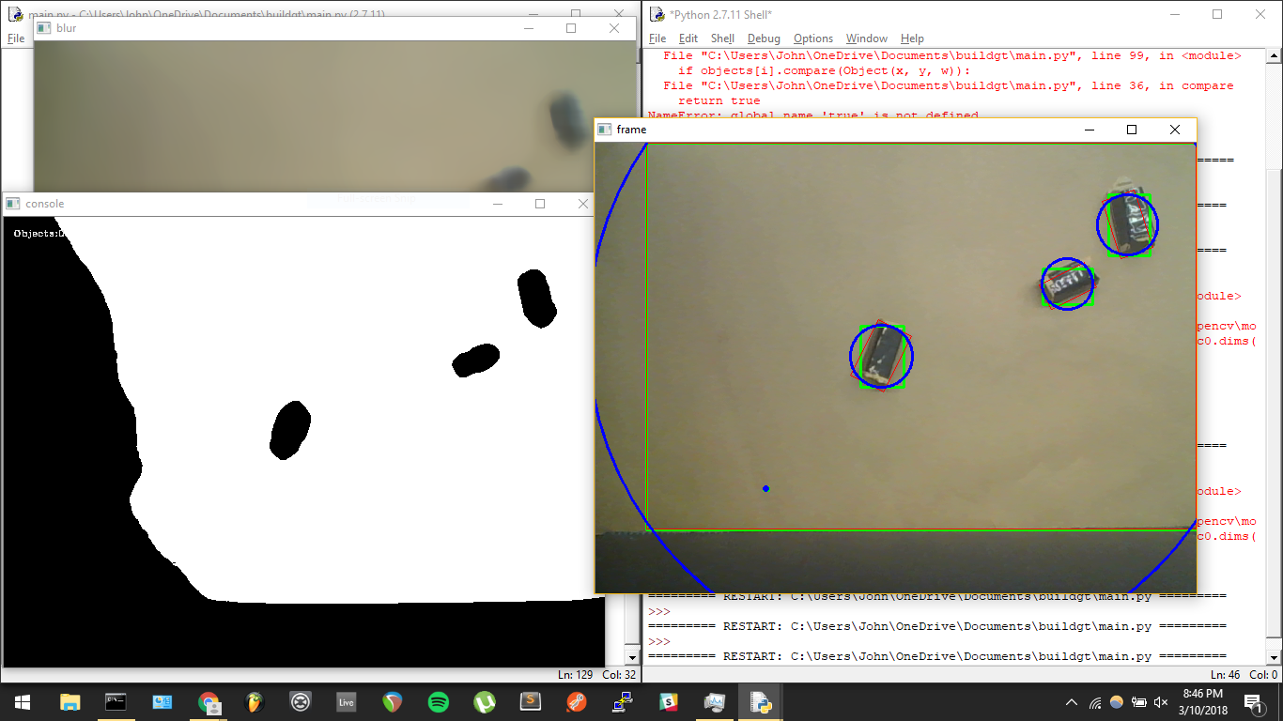Open Sublime Text from the taskbar
This screenshot has height=721, width=1283.
[531, 701]
